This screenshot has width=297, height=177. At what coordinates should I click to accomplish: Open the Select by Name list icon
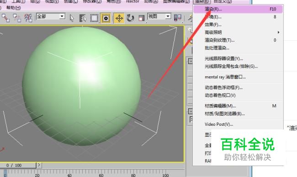83,18
